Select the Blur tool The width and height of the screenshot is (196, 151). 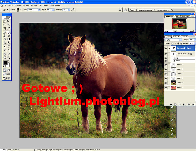5,43
